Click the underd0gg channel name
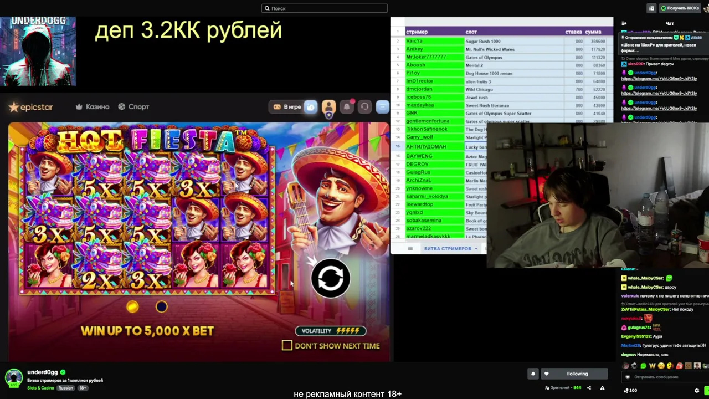Image resolution: width=709 pixels, height=399 pixels. tap(43, 372)
